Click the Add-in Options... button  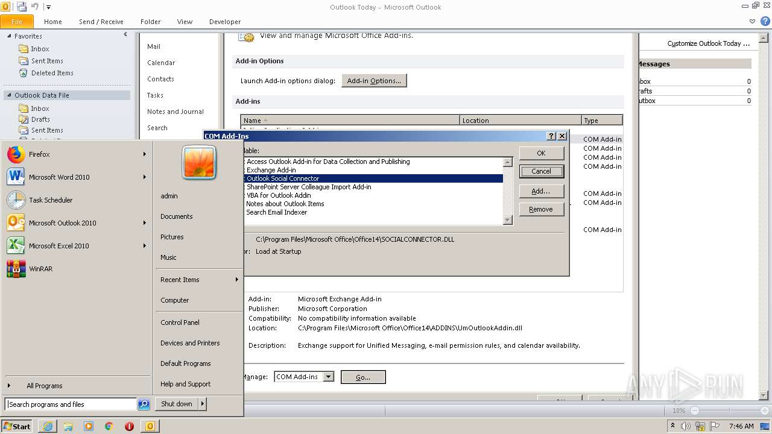click(374, 81)
